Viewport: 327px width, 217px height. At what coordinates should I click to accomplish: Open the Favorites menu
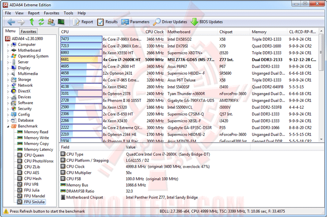[x=51, y=13]
